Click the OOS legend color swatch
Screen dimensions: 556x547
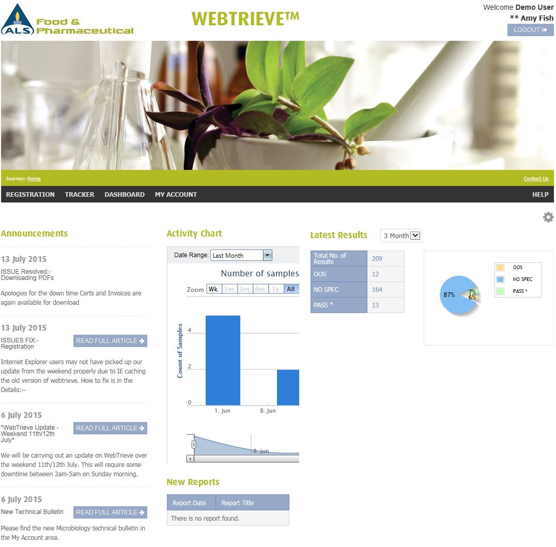[x=500, y=268]
